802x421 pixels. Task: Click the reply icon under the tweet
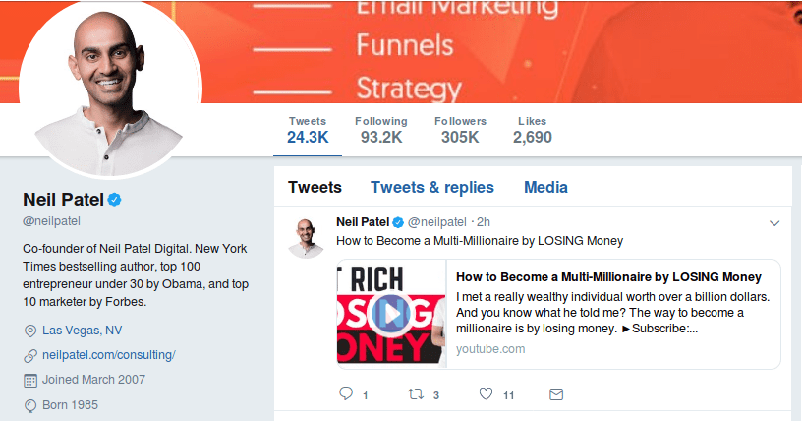point(346,394)
